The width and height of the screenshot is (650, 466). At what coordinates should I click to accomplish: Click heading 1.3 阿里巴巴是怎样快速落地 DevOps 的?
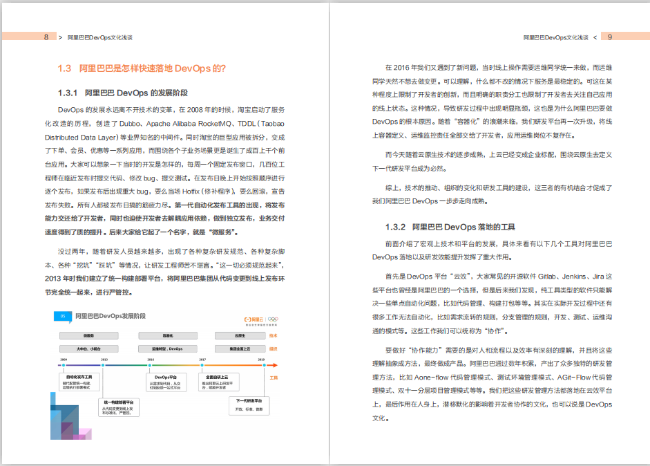pyautogui.click(x=142, y=68)
